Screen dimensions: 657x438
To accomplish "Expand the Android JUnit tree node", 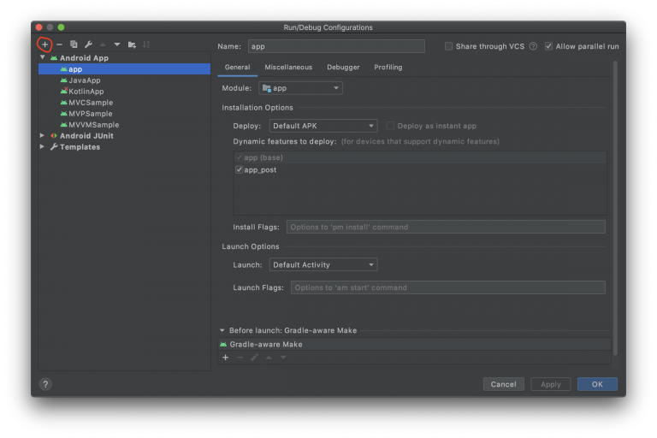I will coord(43,136).
